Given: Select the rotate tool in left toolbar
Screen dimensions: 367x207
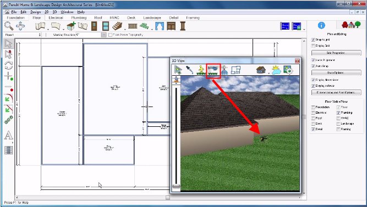Looking at the screenshot, I should click(x=8, y=65).
